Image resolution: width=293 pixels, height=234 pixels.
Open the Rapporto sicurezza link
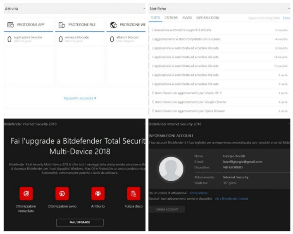[80, 98]
